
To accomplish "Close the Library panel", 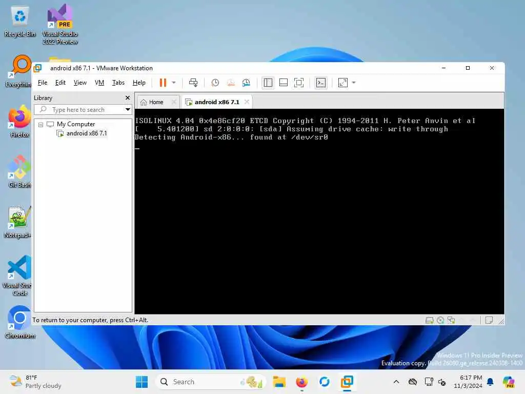I will pyautogui.click(x=128, y=98).
